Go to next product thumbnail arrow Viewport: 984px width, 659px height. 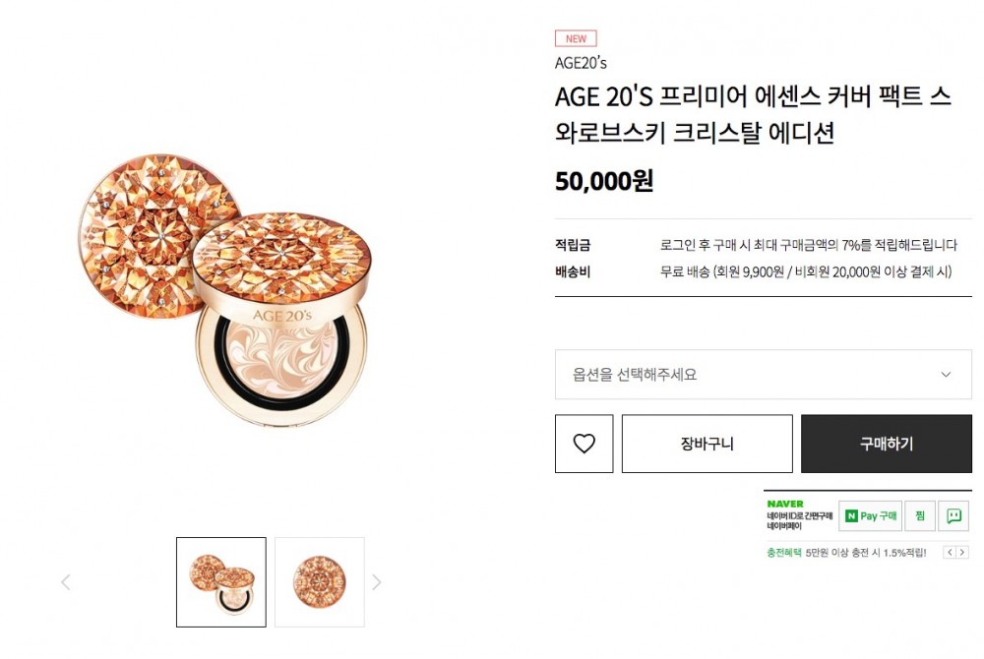[x=376, y=582]
